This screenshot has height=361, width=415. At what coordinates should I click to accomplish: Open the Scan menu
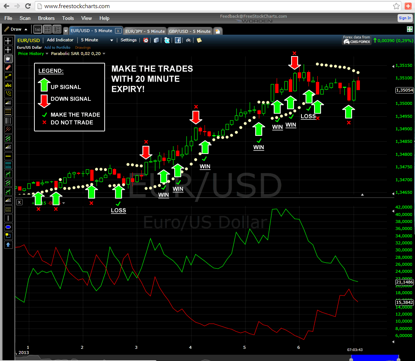click(x=25, y=18)
